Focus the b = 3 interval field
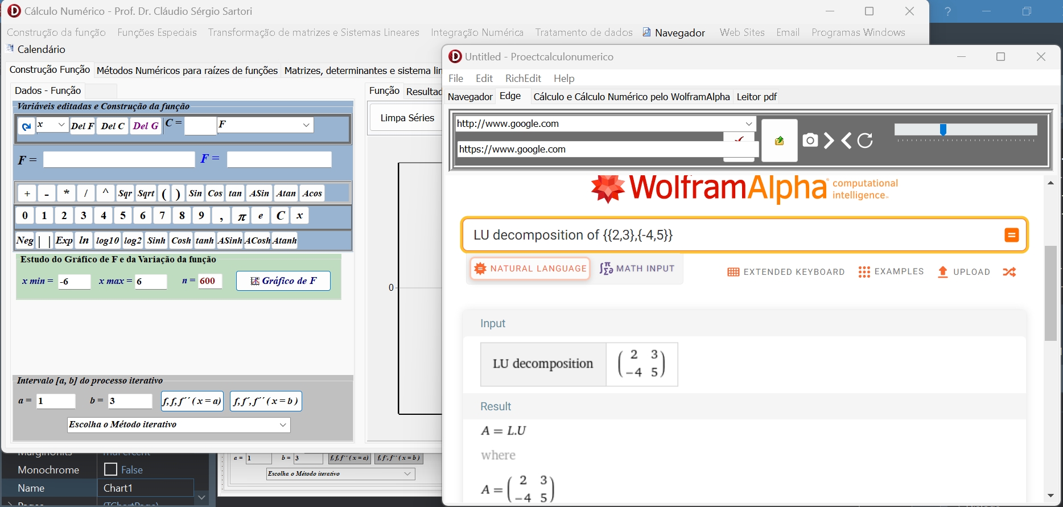The image size is (1063, 507). point(130,401)
